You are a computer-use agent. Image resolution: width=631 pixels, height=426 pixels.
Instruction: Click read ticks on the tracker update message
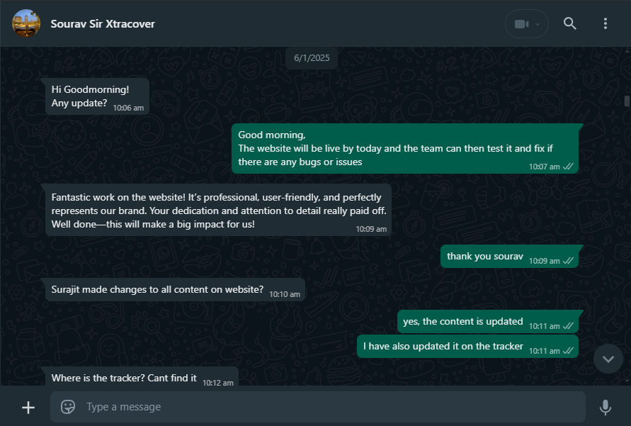point(568,351)
